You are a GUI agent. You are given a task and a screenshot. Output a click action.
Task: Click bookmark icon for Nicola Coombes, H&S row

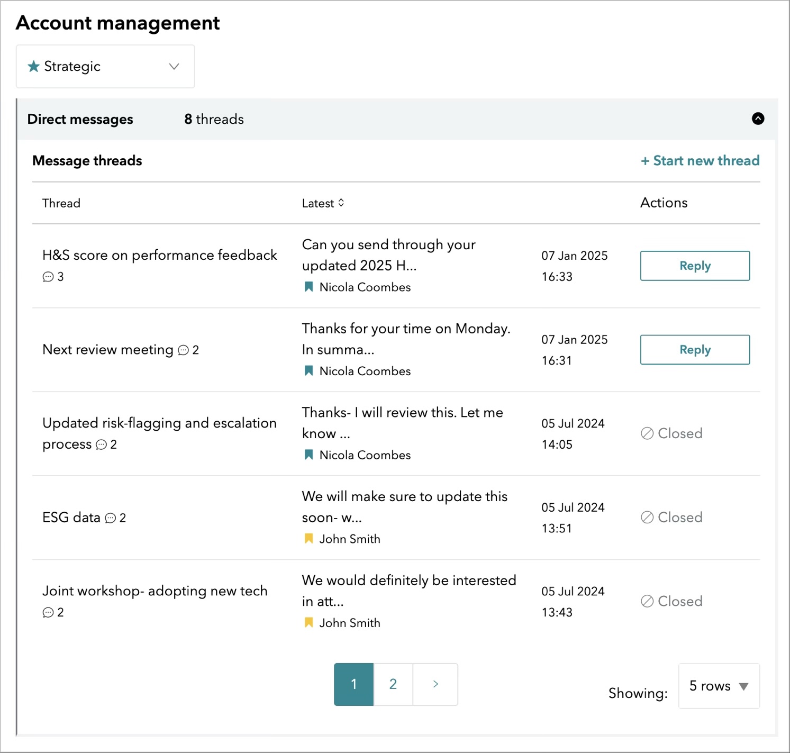pos(309,287)
